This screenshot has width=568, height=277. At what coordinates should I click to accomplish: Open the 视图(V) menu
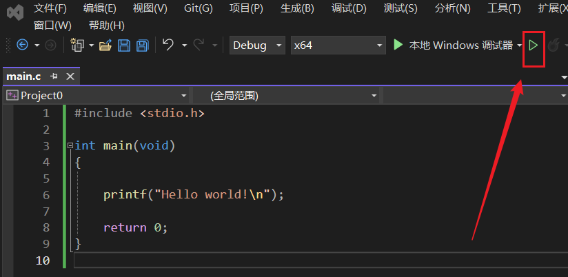[x=150, y=8]
